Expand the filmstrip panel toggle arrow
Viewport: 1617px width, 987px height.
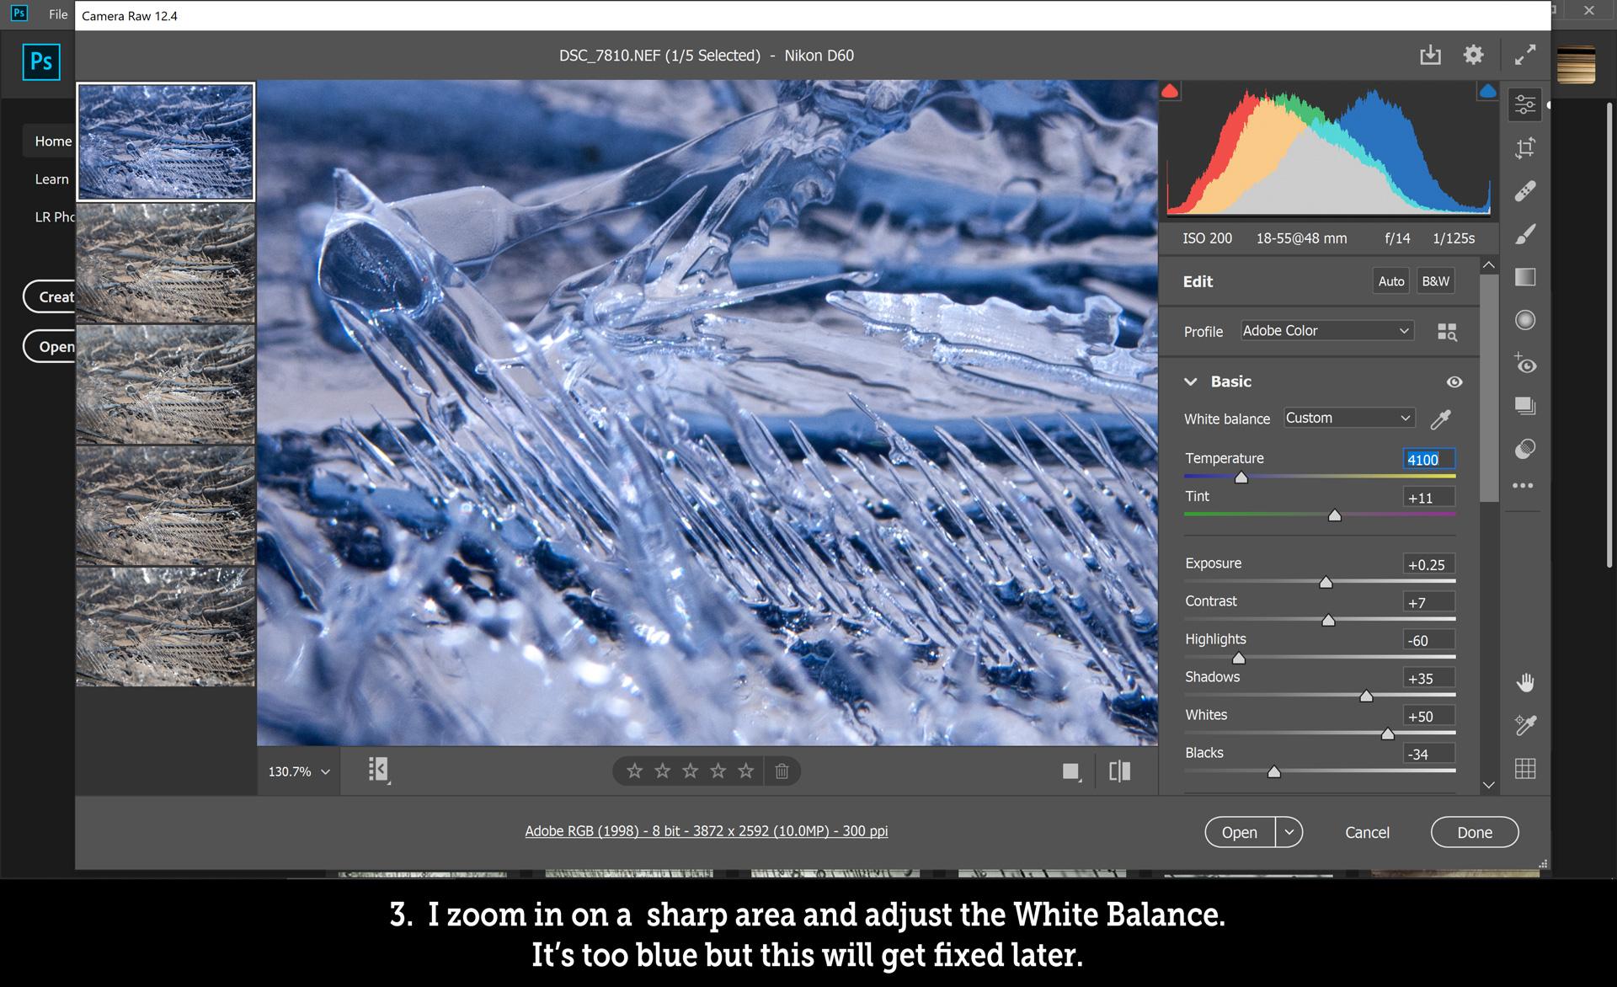coord(376,770)
